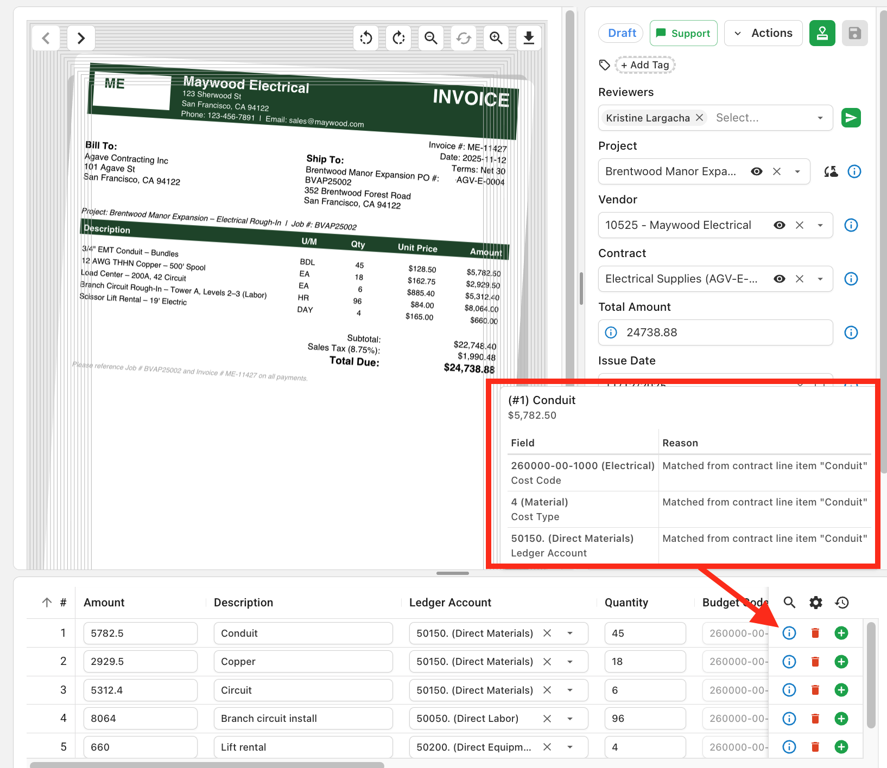The height and width of the screenshot is (768, 887).
Task: Expand ledger account dropdown for Copper
Action: [x=570, y=662]
